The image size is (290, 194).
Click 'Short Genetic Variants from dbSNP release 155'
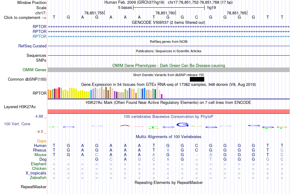169,75
